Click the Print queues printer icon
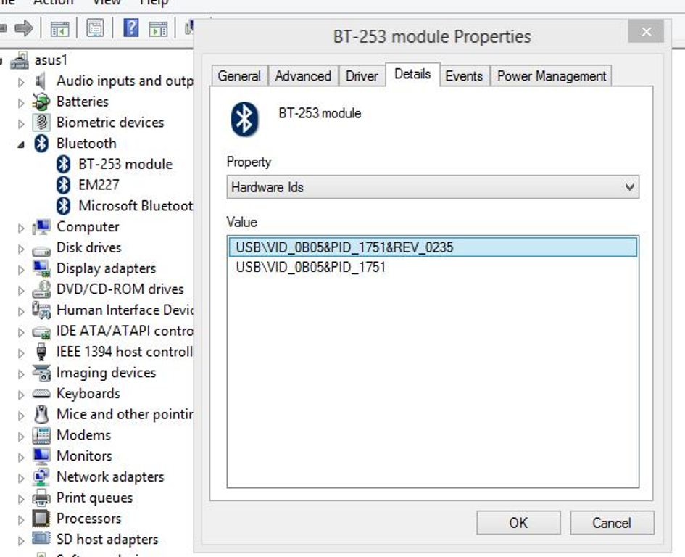Viewport: 685px width, 557px height. coord(42,498)
